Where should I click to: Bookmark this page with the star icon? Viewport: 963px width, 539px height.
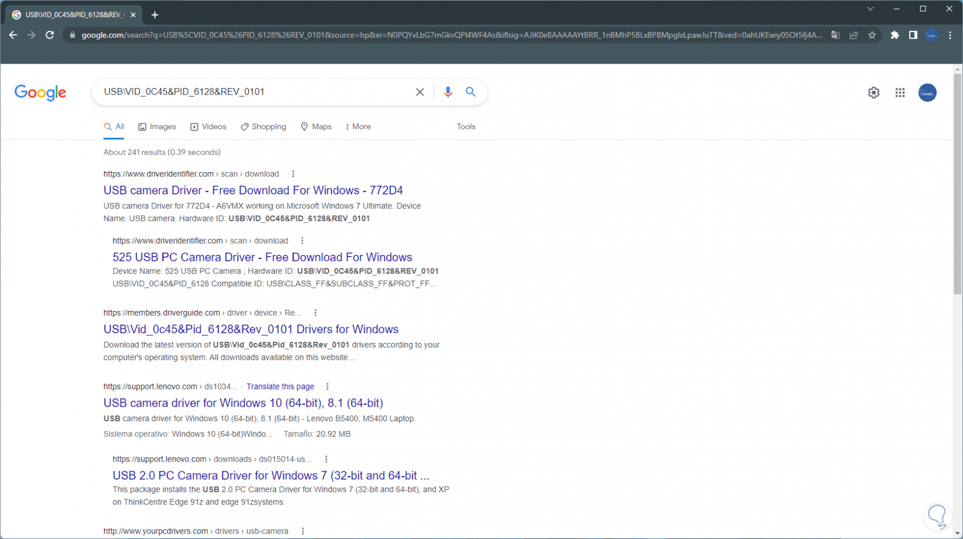click(x=872, y=35)
